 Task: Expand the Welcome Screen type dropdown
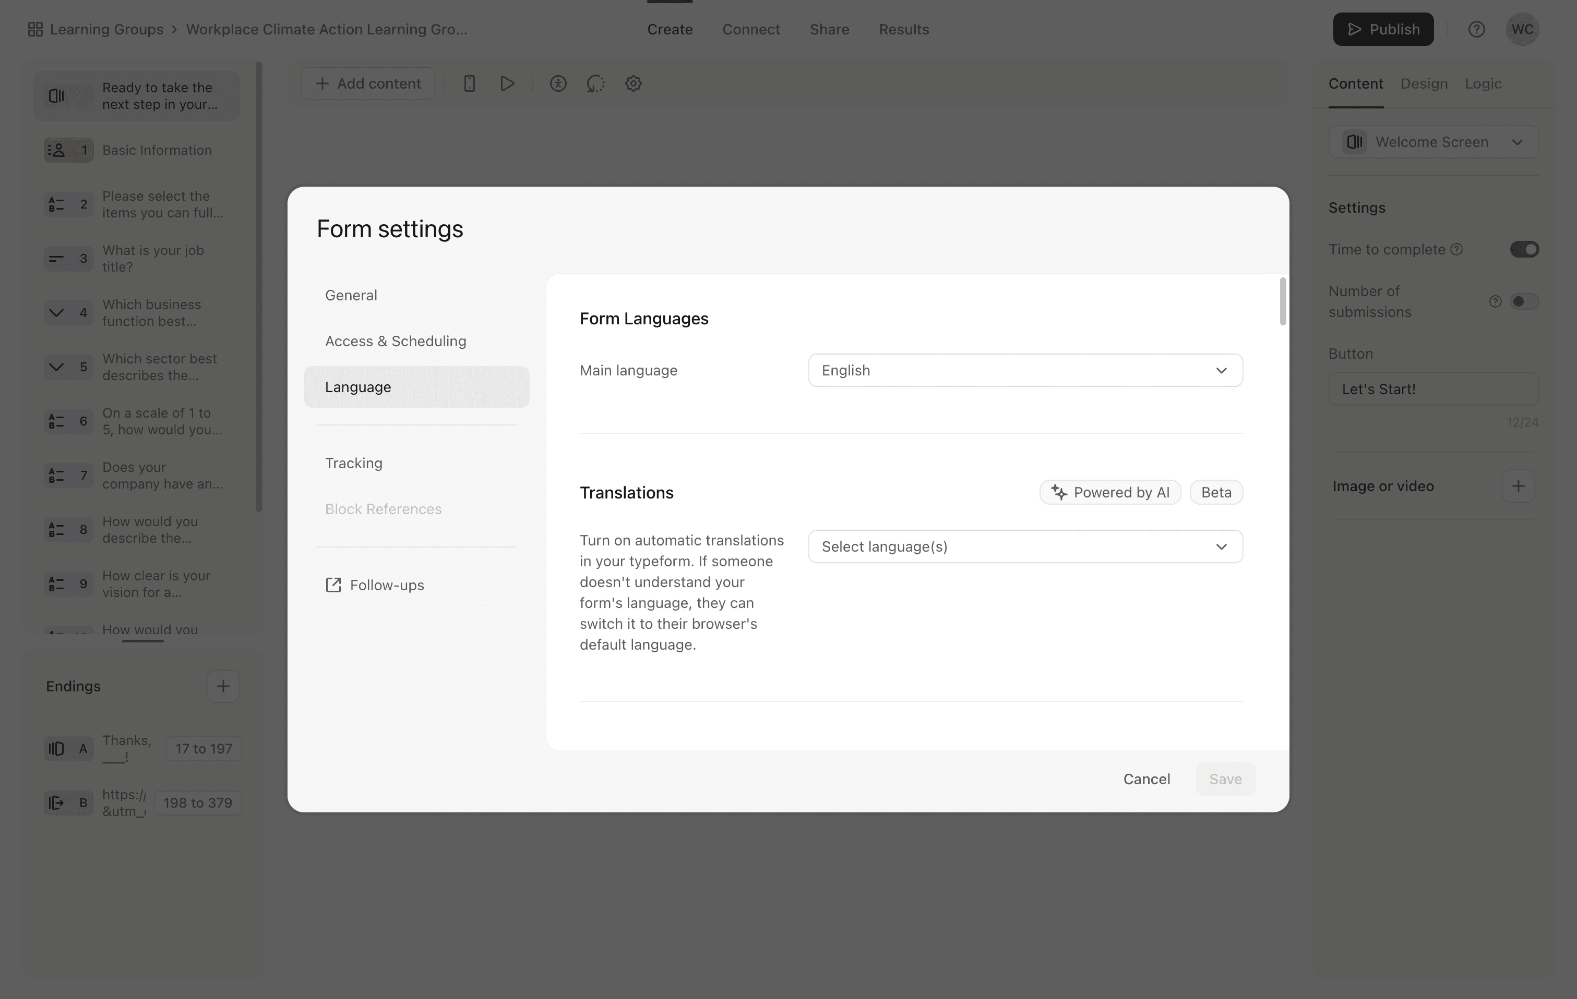[1433, 142]
